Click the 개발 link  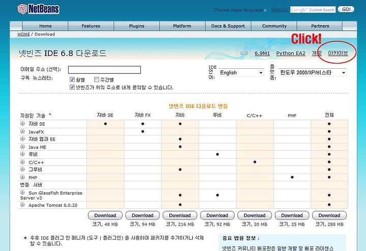[317, 53]
